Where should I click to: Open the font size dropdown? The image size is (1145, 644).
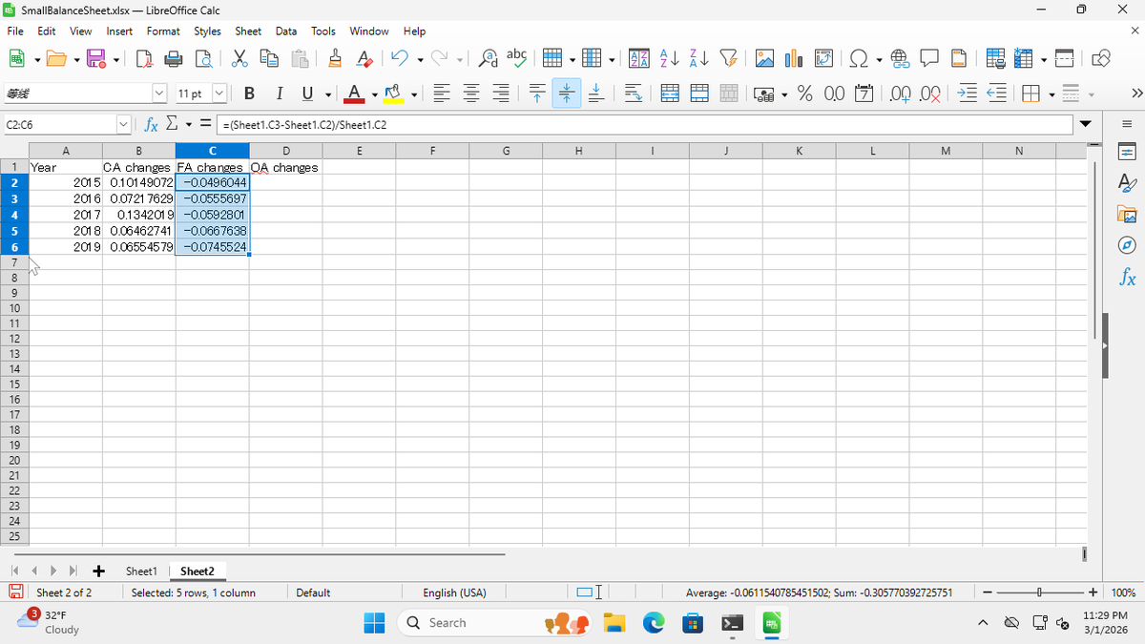(219, 93)
